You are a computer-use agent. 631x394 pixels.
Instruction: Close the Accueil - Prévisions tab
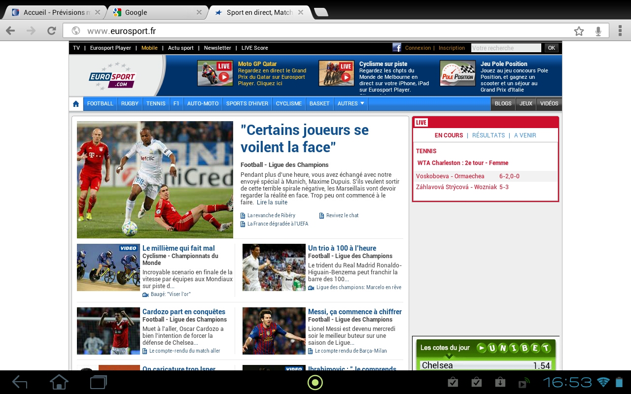[98, 12]
